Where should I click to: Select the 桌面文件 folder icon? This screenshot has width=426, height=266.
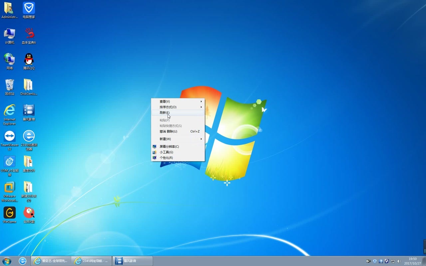29,164
